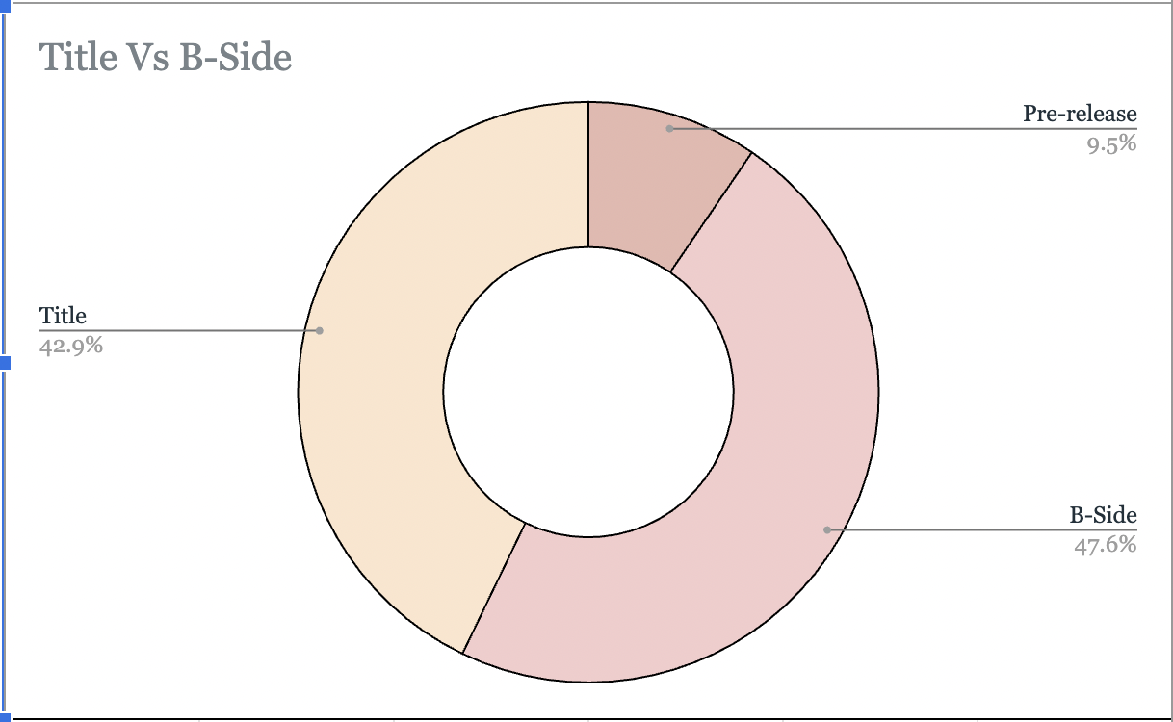This screenshot has height=722, width=1173.
Task: Click the Pre-release leader line
Action: [903, 128]
